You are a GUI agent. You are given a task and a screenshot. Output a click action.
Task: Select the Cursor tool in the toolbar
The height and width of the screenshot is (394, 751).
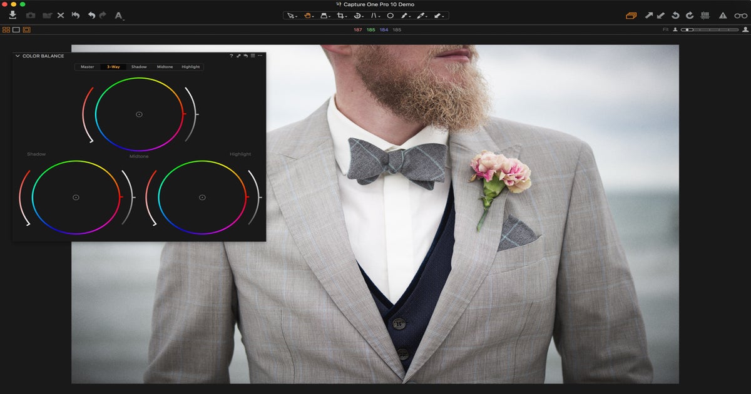[x=290, y=15]
